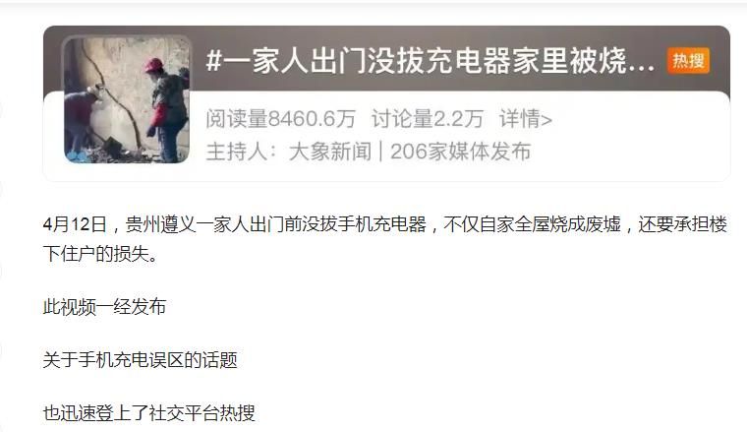Image resolution: width=747 pixels, height=432 pixels.
Task: Click the 阅读量8460.6万 read count
Action: pyautogui.click(x=280, y=119)
